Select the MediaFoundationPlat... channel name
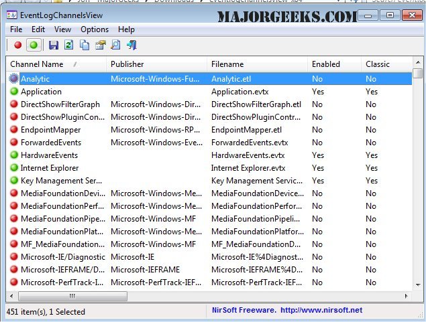426x322 pixels. pyautogui.click(x=62, y=232)
